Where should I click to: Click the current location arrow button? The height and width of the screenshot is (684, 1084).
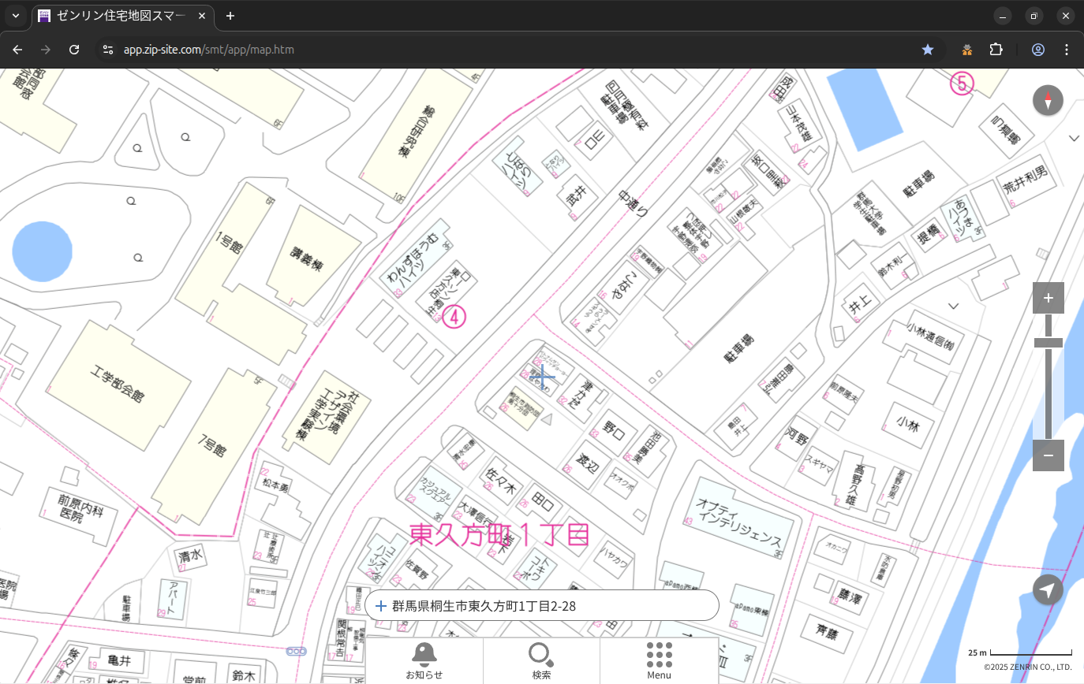(x=1048, y=589)
